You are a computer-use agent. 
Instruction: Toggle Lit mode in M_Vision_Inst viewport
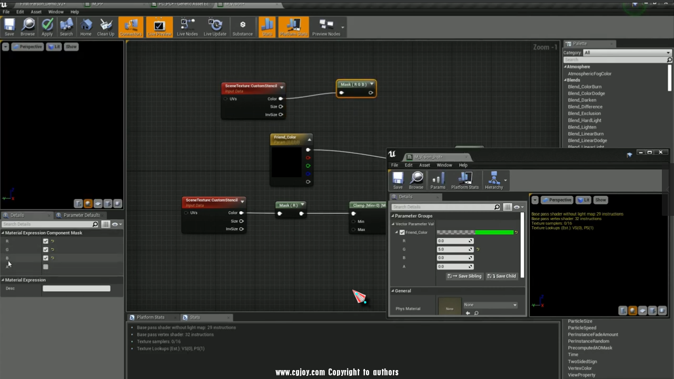click(583, 200)
